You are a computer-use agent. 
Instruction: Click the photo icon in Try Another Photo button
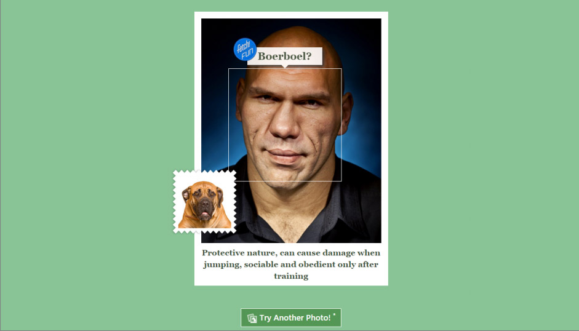(252, 318)
